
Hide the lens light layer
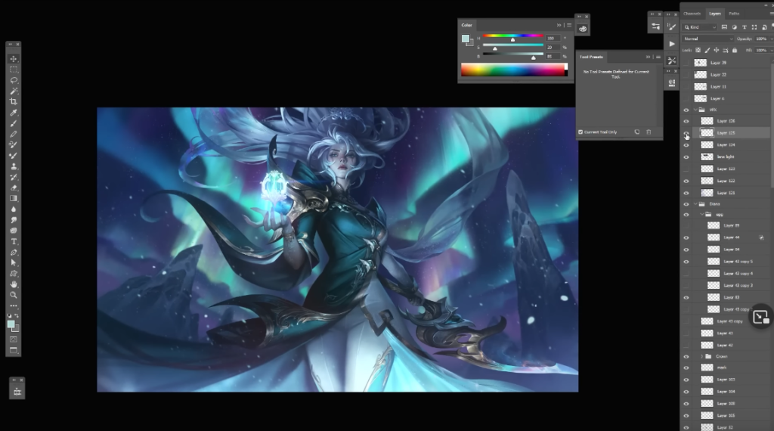686,157
